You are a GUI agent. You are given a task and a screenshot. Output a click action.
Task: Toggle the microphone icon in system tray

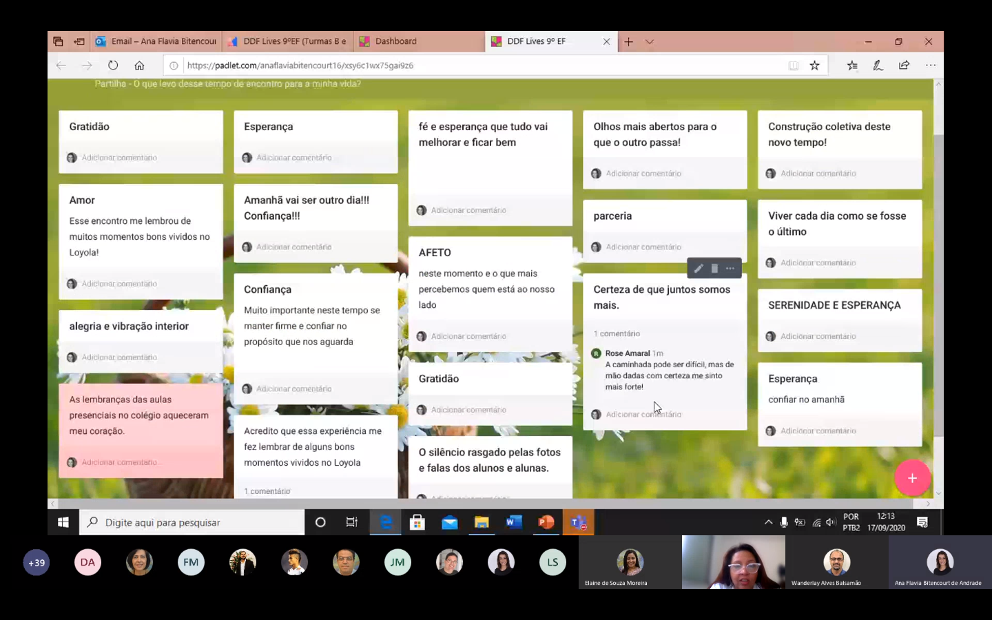pyautogui.click(x=784, y=522)
